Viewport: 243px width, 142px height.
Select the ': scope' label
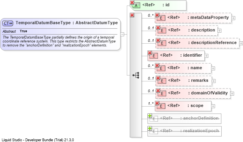pyautogui.click(x=195, y=105)
